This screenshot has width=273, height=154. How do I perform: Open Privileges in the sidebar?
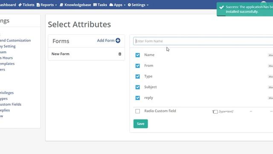(x=7, y=93)
